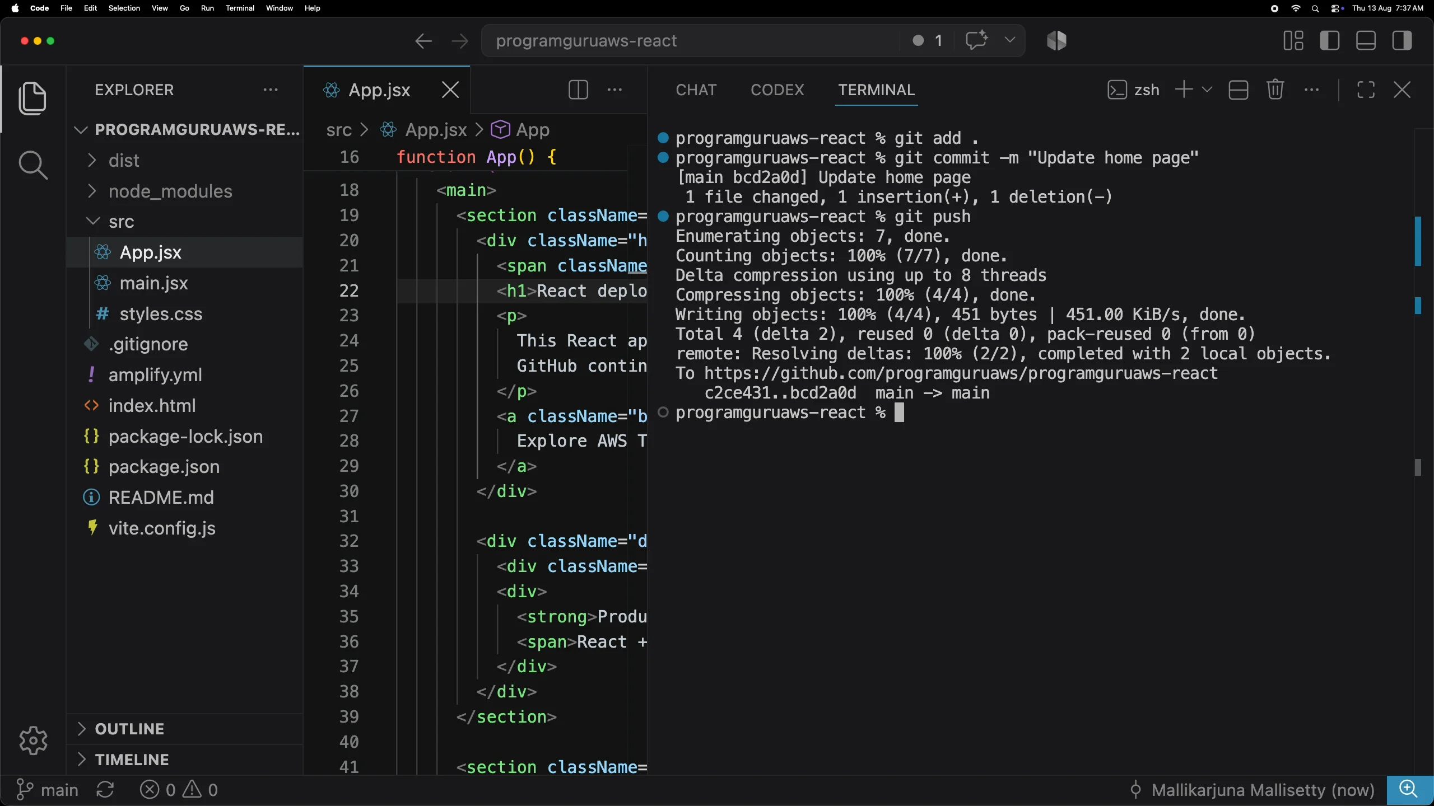Open amplify.yml file
Viewport: 1434px width, 806px height.
(185, 374)
